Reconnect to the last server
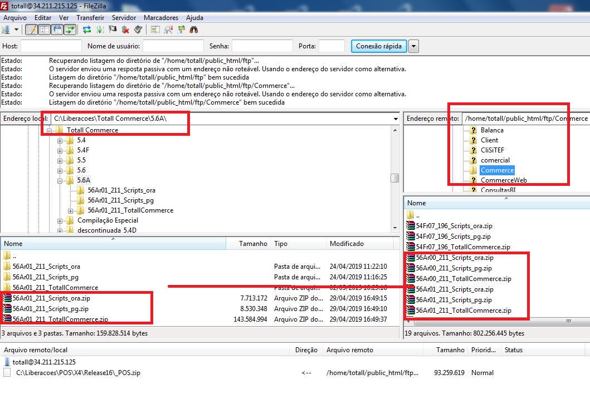The width and height of the screenshot is (590, 409). (138, 29)
